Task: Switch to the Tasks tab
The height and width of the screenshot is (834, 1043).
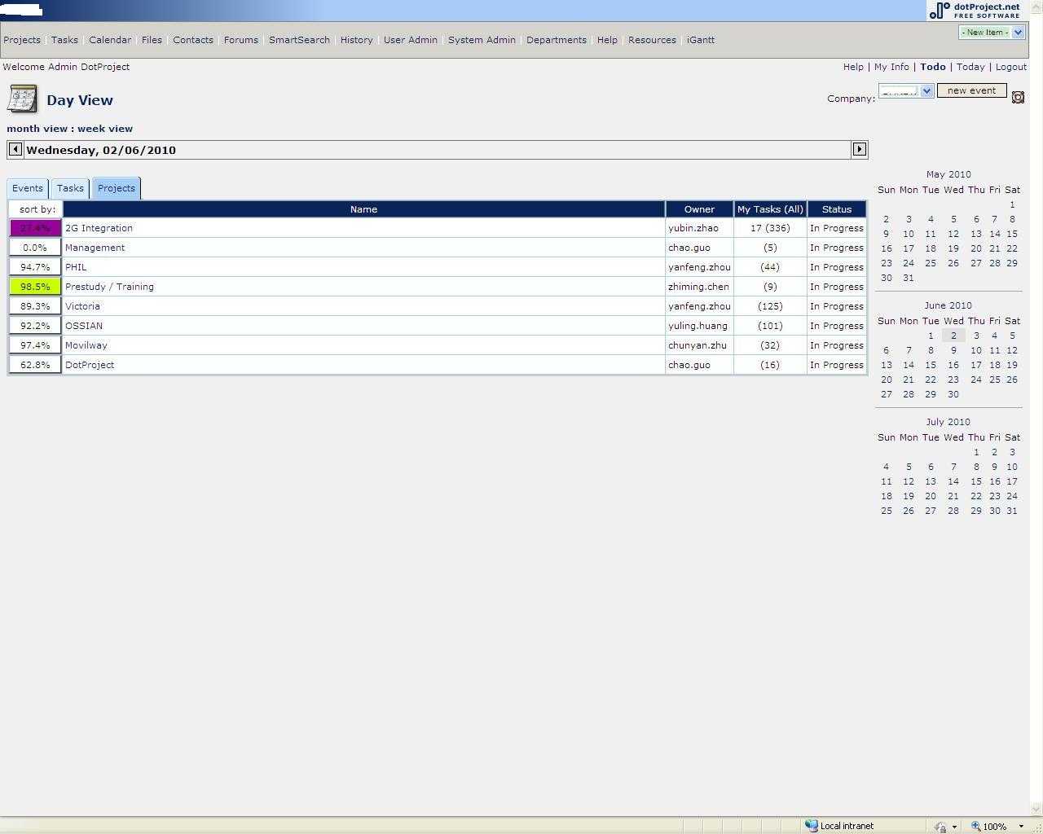Action: click(x=70, y=188)
